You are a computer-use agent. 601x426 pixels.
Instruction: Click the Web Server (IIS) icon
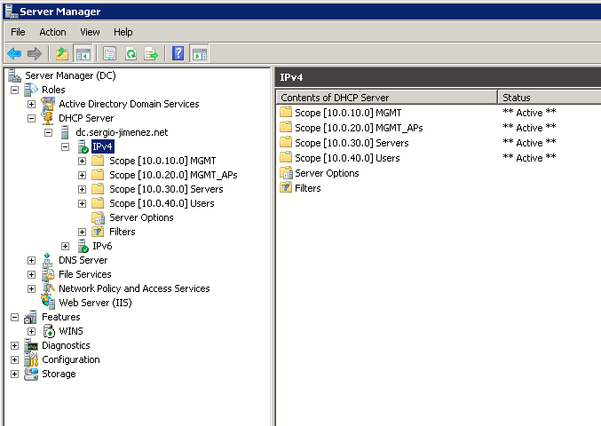click(48, 302)
